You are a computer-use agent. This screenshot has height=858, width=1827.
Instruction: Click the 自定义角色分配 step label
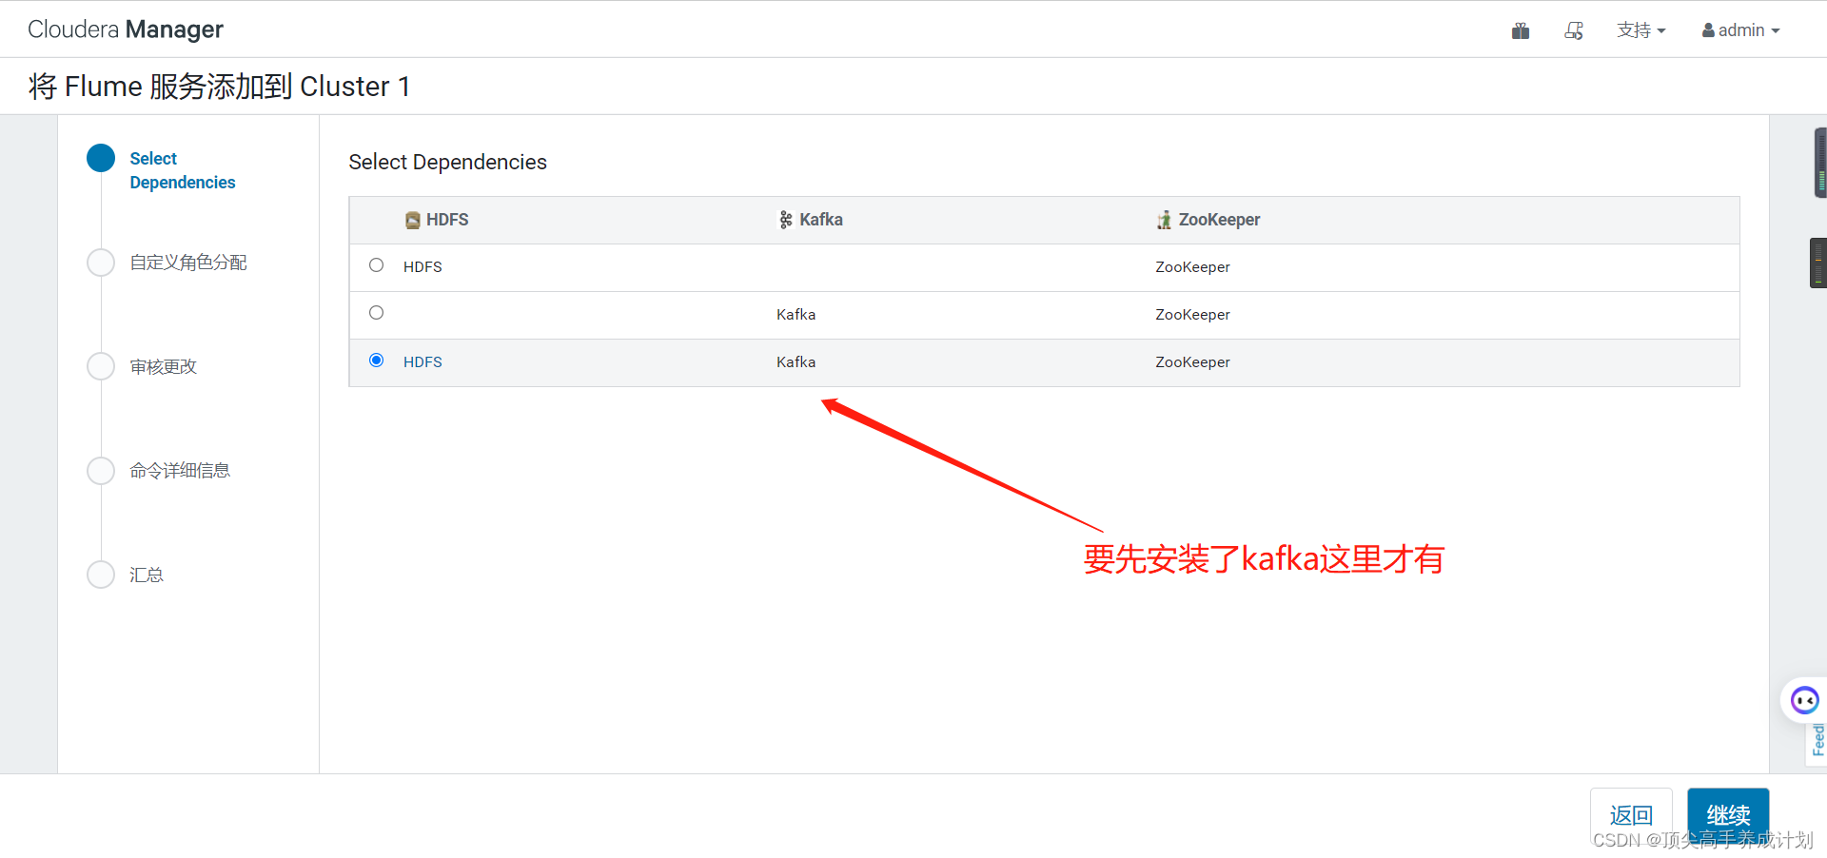[188, 263]
